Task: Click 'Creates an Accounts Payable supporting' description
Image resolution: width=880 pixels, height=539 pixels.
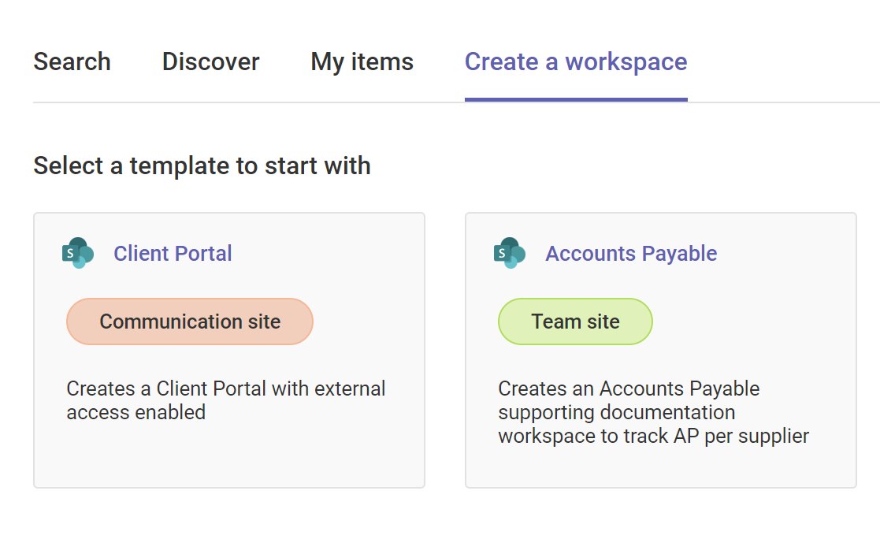Action: 653,412
